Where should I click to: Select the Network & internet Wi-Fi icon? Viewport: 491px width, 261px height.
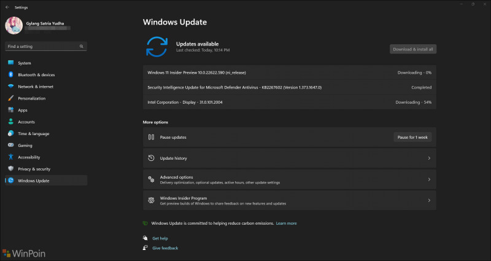[11, 87]
